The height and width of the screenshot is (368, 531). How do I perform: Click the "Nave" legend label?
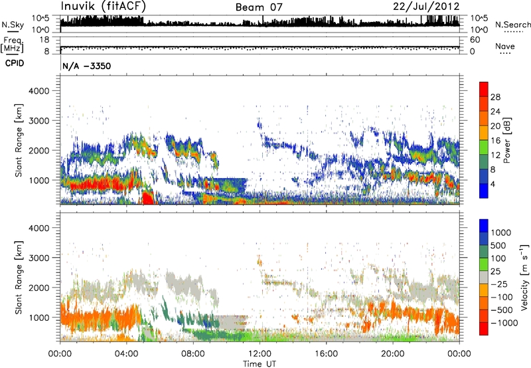tap(504, 46)
